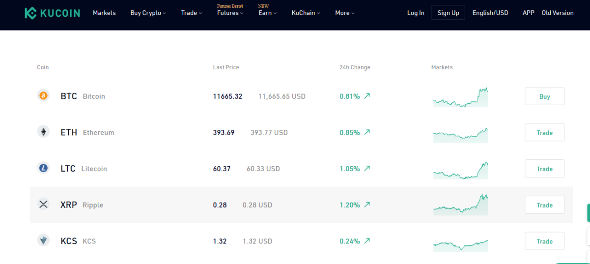Click the LTC price 60.37

click(222, 169)
